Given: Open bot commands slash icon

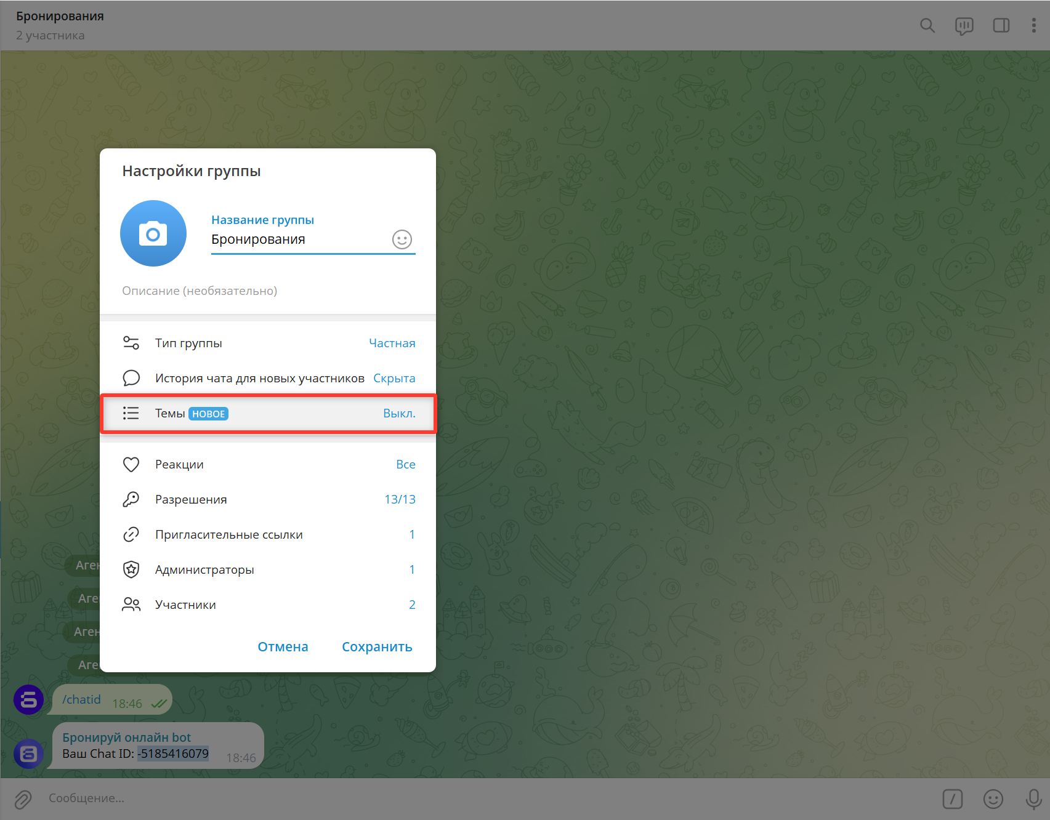Looking at the screenshot, I should pos(952,799).
